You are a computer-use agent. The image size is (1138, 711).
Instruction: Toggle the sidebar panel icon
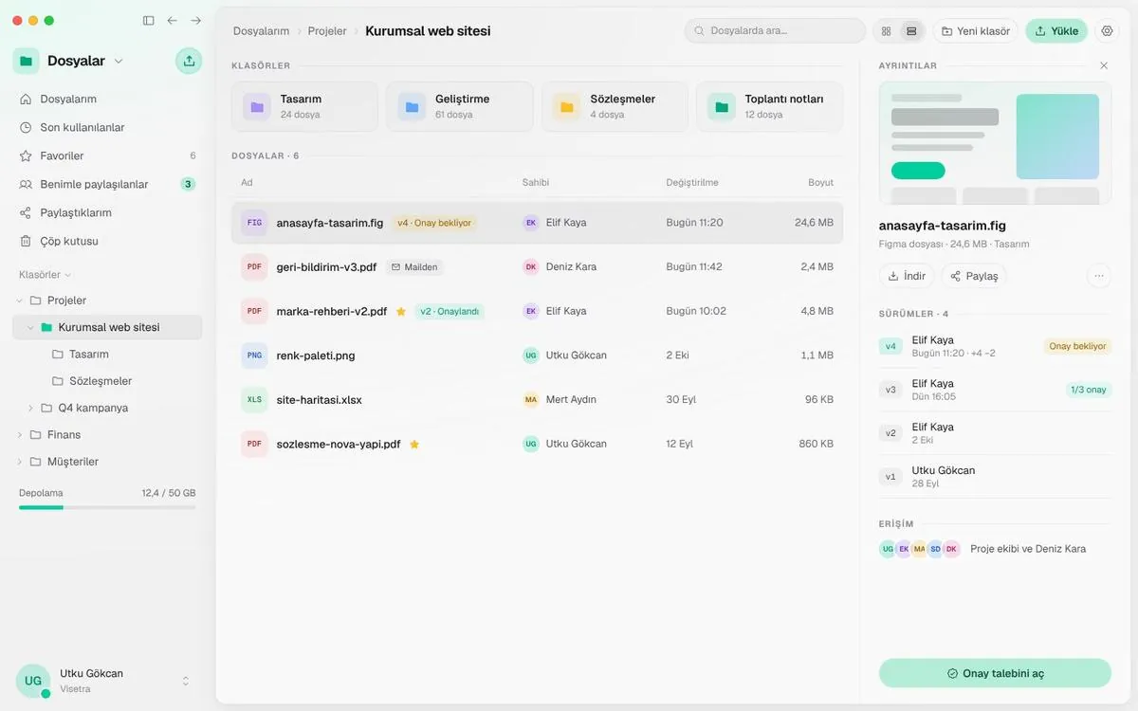pyautogui.click(x=148, y=20)
